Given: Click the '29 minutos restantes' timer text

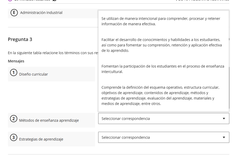Looking at the screenshot, I should click(x=31, y=1).
